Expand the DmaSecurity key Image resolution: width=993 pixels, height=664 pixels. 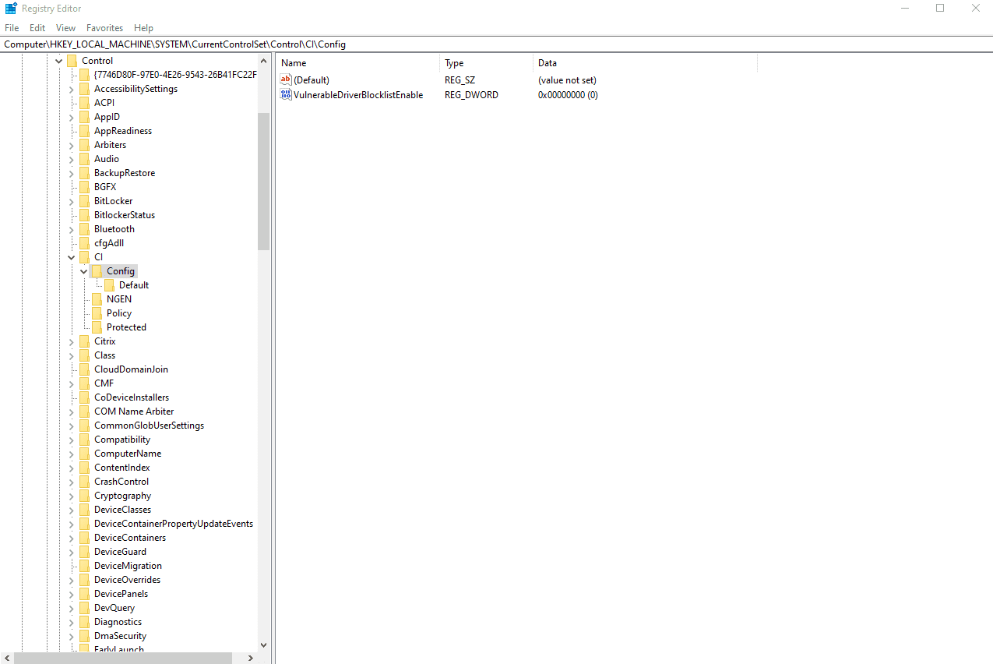pyautogui.click(x=71, y=635)
